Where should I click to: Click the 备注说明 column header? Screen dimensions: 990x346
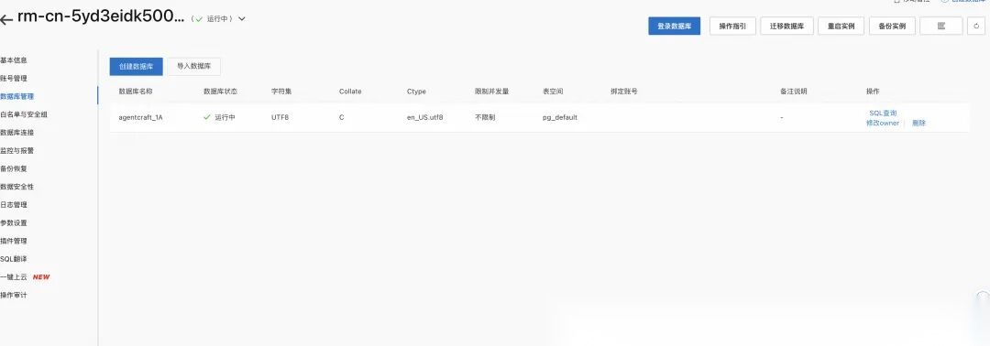(794, 92)
